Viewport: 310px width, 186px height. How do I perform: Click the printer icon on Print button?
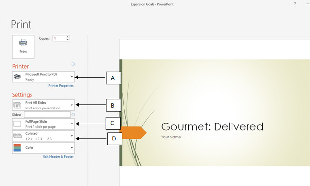pos(23,43)
